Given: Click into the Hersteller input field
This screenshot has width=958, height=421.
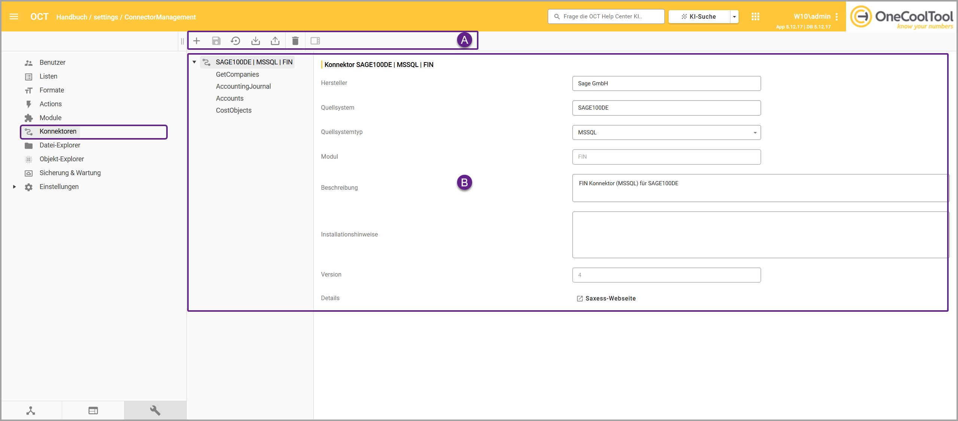Looking at the screenshot, I should [666, 83].
